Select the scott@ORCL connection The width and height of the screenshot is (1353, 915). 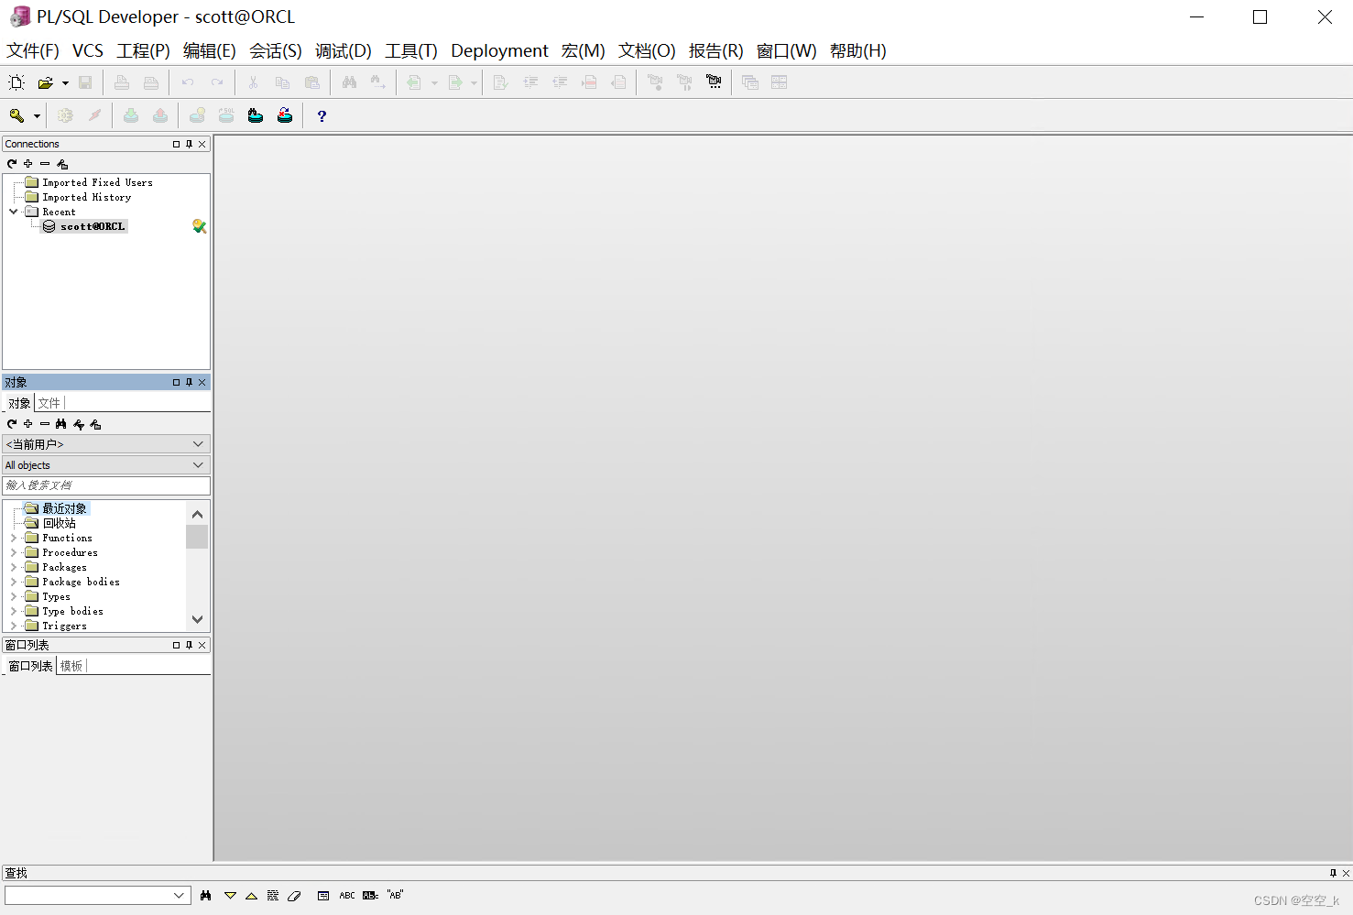pos(87,226)
